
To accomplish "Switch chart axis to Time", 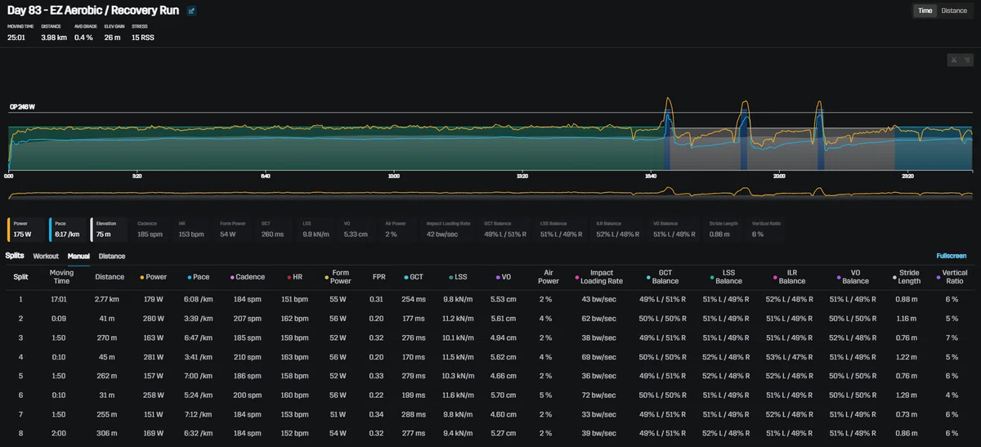I will click(x=925, y=11).
